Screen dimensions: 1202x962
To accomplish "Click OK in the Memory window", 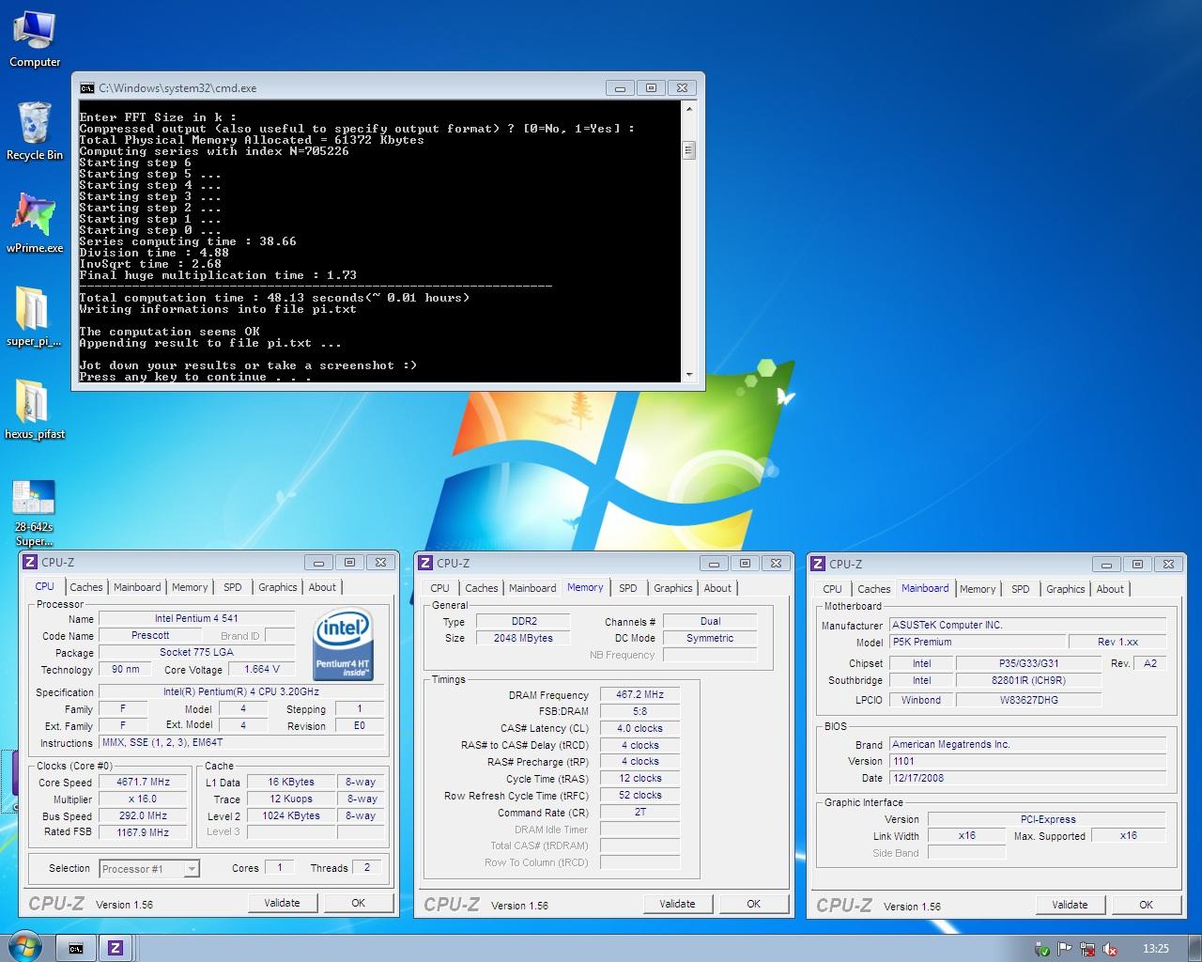I will [x=753, y=904].
